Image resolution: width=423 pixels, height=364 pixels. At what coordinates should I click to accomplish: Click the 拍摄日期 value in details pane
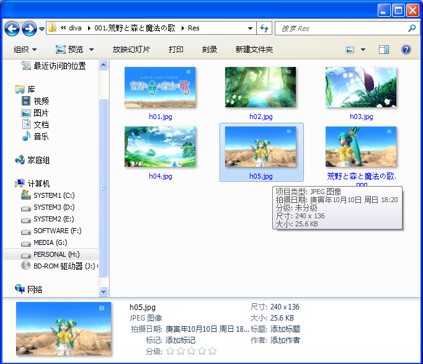[207, 329]
